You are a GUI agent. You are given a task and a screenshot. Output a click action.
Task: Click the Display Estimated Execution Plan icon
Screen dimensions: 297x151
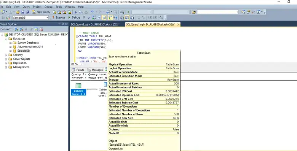(94, 17)
